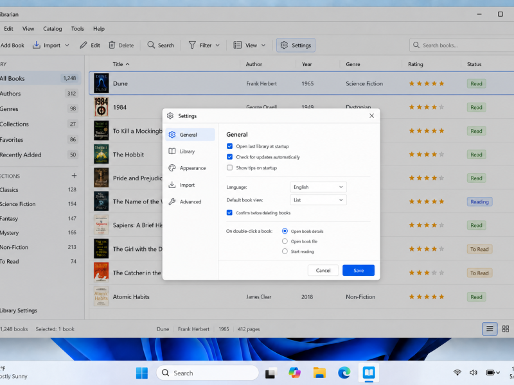Viewport: 514px width, 385px height.
Task: Click the View list icon in toolbar
Action: click(x=237, y=45)
